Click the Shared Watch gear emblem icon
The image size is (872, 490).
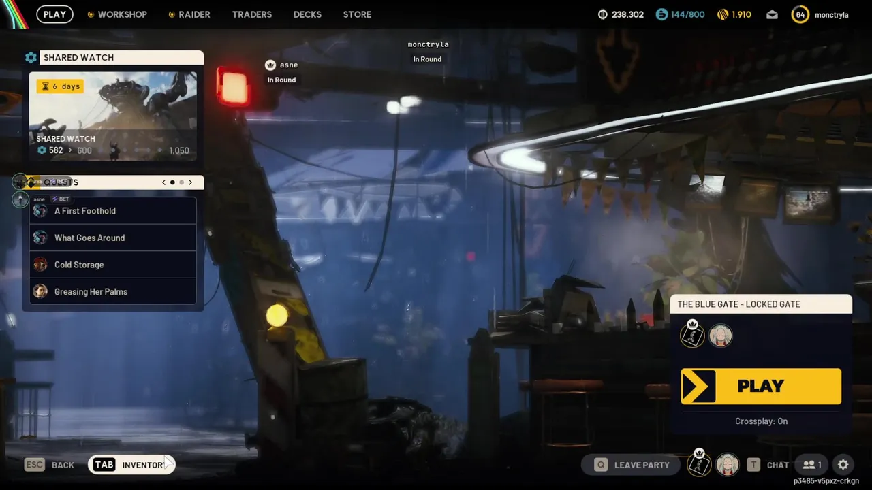pyautogui.click(x=31, y=58)
